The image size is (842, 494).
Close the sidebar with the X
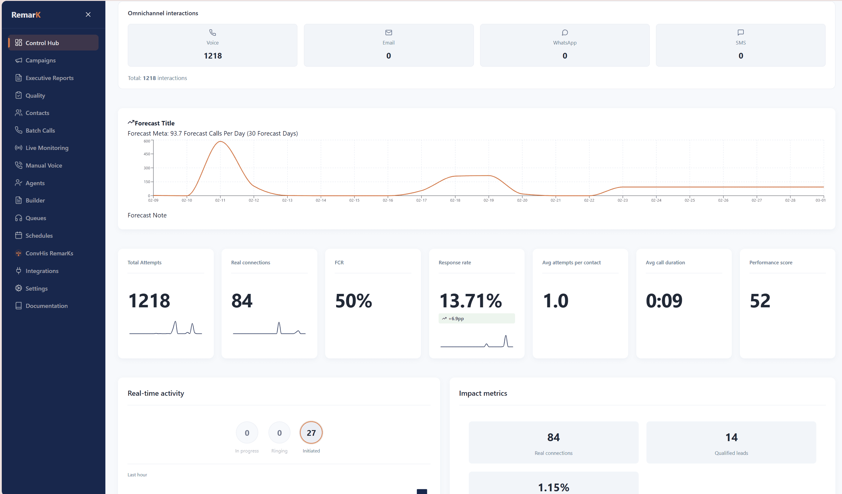coord(88,14)
